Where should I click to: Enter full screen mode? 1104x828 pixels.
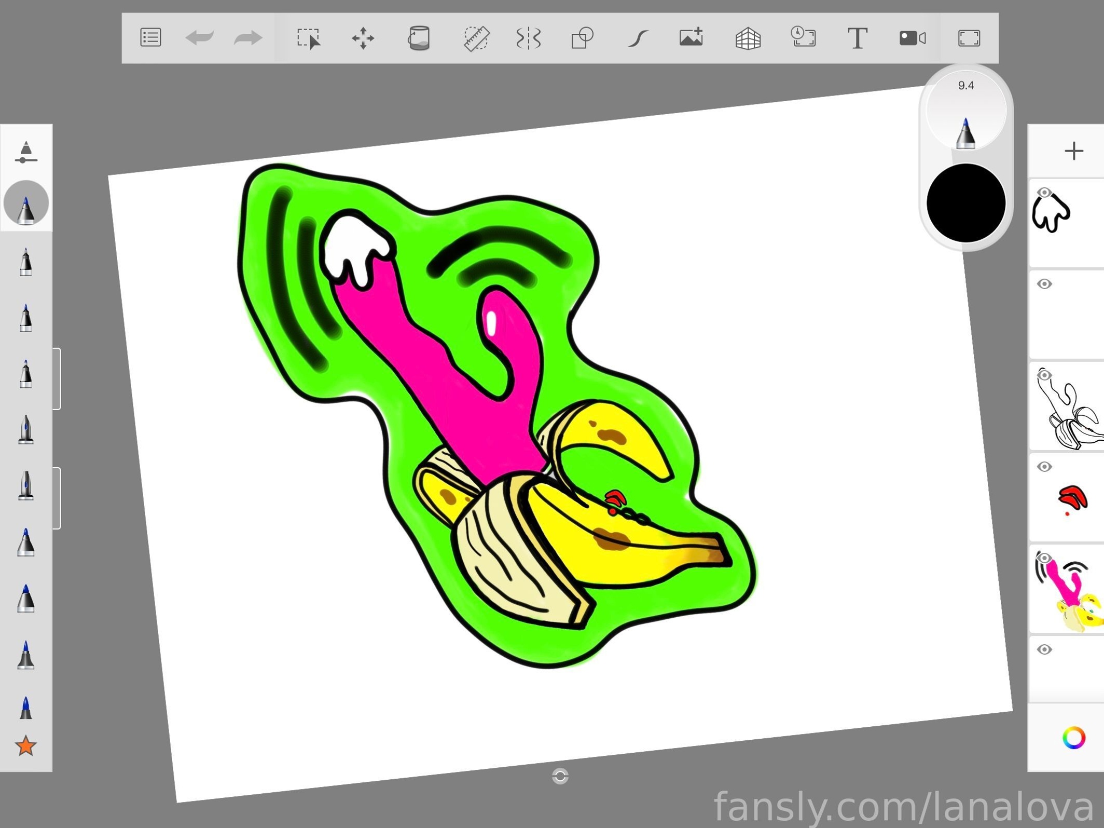coord(969,38)
